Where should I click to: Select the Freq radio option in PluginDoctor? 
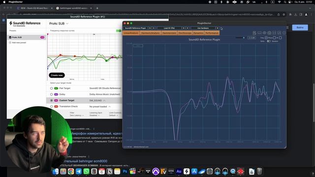[x=266, y=38]
